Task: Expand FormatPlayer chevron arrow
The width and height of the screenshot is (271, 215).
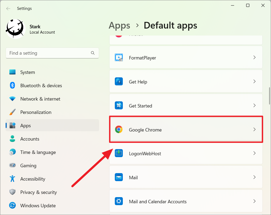Action: 254,57
